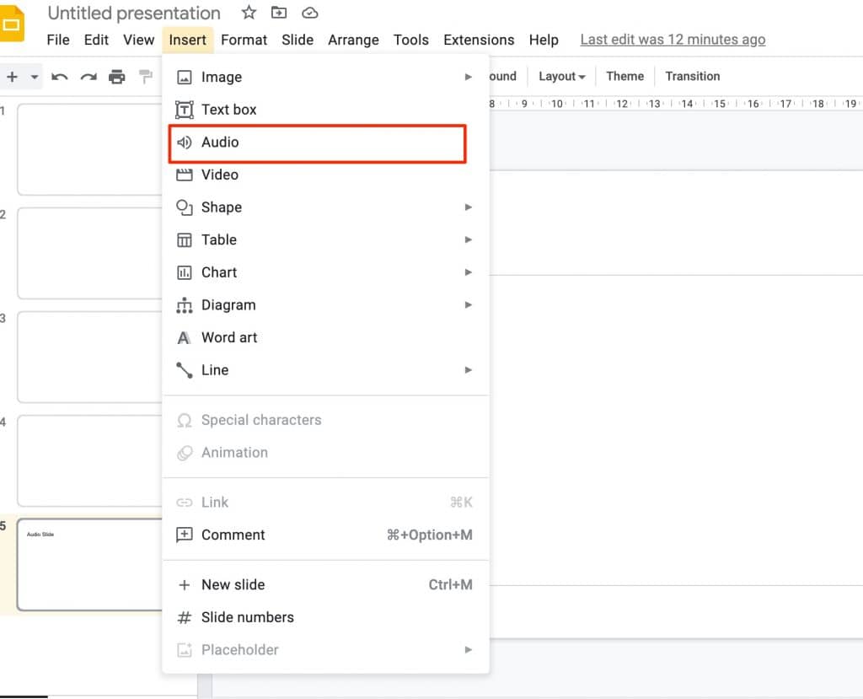Open the Line submenu
This screenshot has height=699, width=863.
(326, 369)
